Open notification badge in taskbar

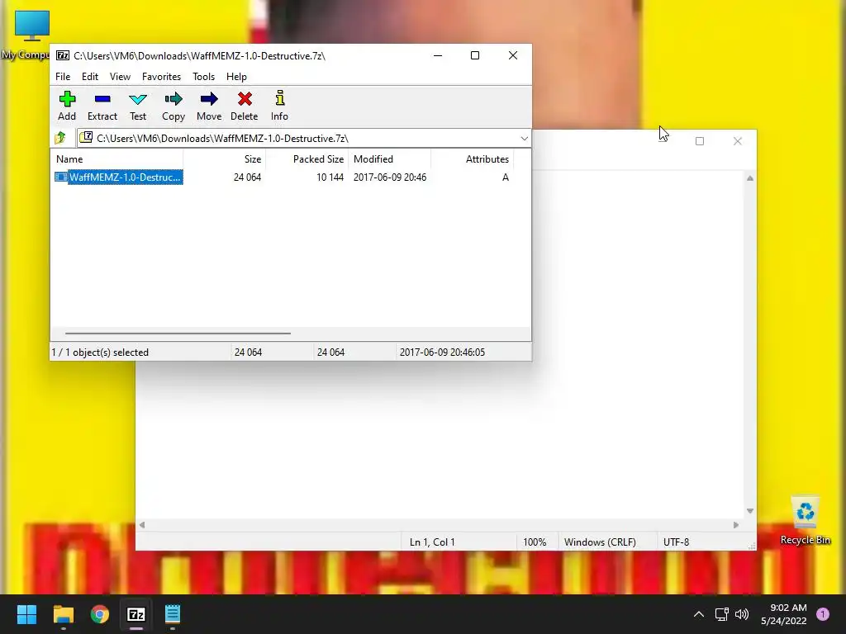pyautogui.click(x=823, y=614)
